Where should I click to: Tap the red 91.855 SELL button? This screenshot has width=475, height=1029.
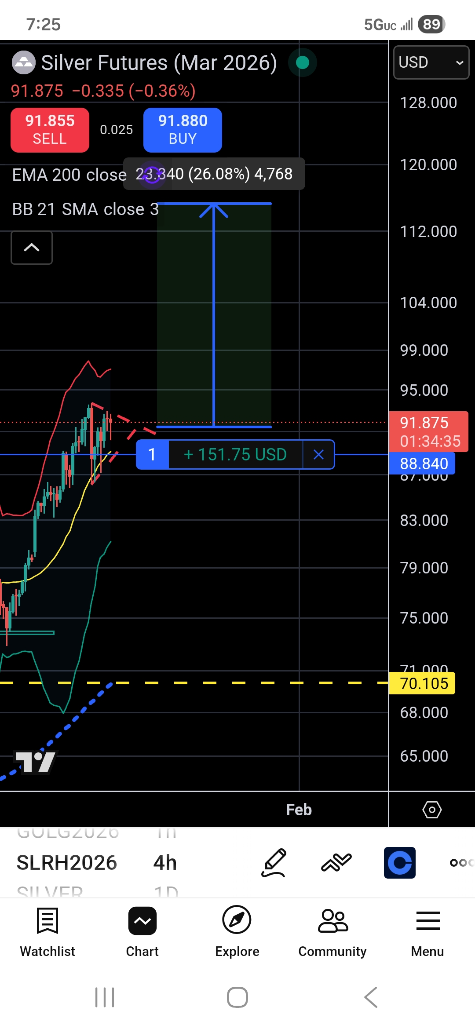tap(50, 130)
